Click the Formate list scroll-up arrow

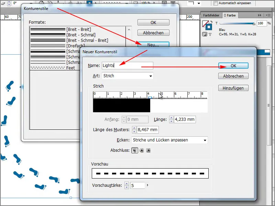pyautogui.click(x=129, y=30)
